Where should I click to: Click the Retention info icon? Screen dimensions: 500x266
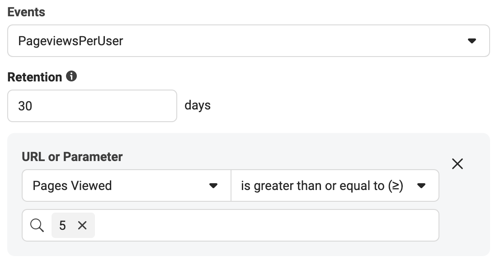[71, 76]
